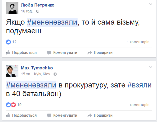Comment on first post via Коментувати
157x122 pixels.
(x=62, y=53)
